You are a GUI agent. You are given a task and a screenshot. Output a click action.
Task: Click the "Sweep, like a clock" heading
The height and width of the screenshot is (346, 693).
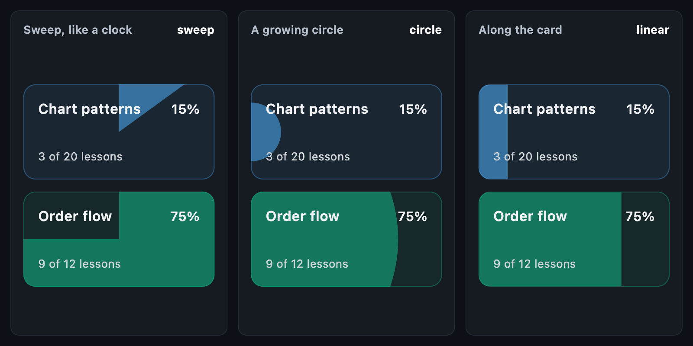click(x=78, y=30)
